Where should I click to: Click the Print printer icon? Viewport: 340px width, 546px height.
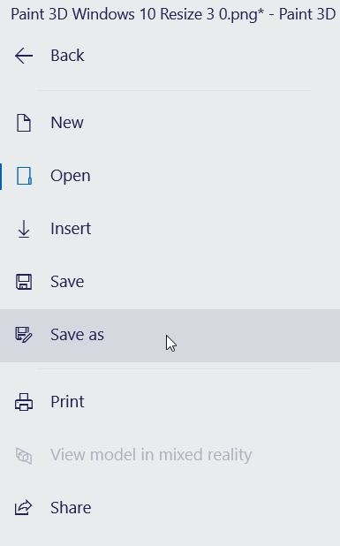(x=24, y=402)
